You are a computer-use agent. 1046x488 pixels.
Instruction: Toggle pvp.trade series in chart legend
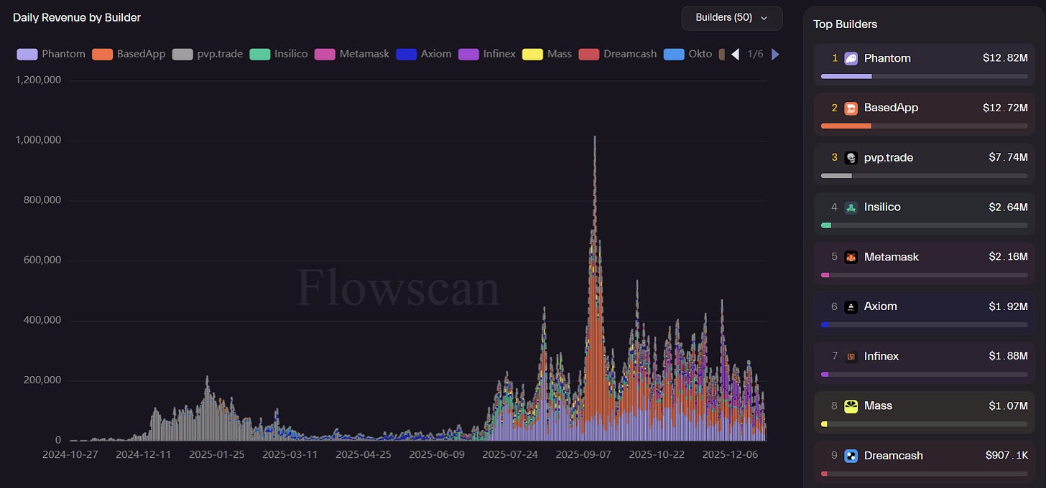[208, 54]
